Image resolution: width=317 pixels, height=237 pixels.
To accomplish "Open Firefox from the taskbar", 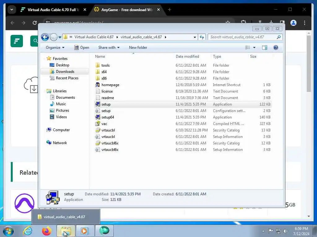I will point(46,231).
